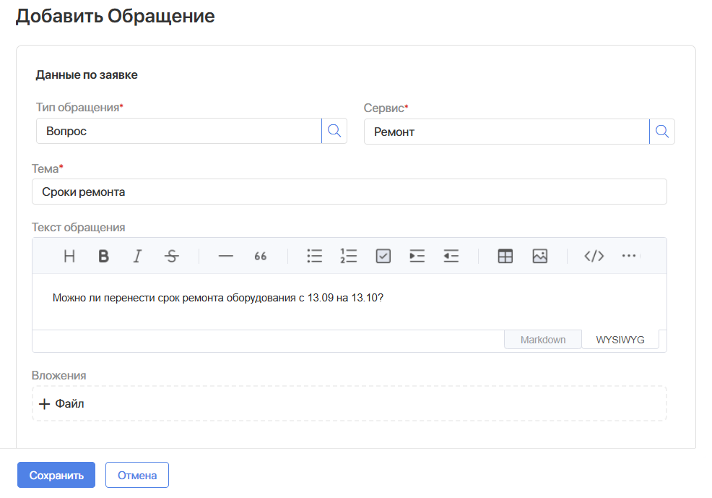Insert a horizontal divider line
712x498 pixels.
[225, 256]
